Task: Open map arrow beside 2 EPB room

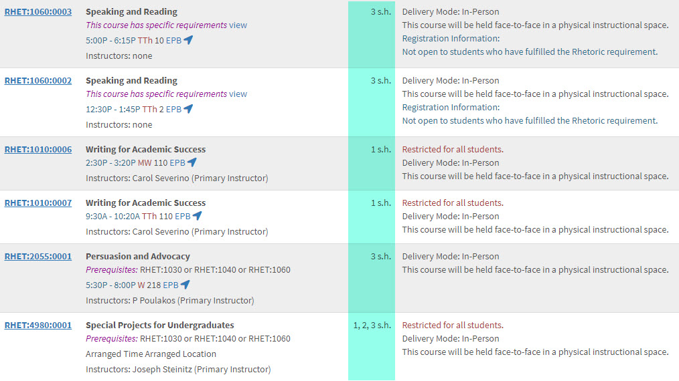Action: tap(188, 109)
